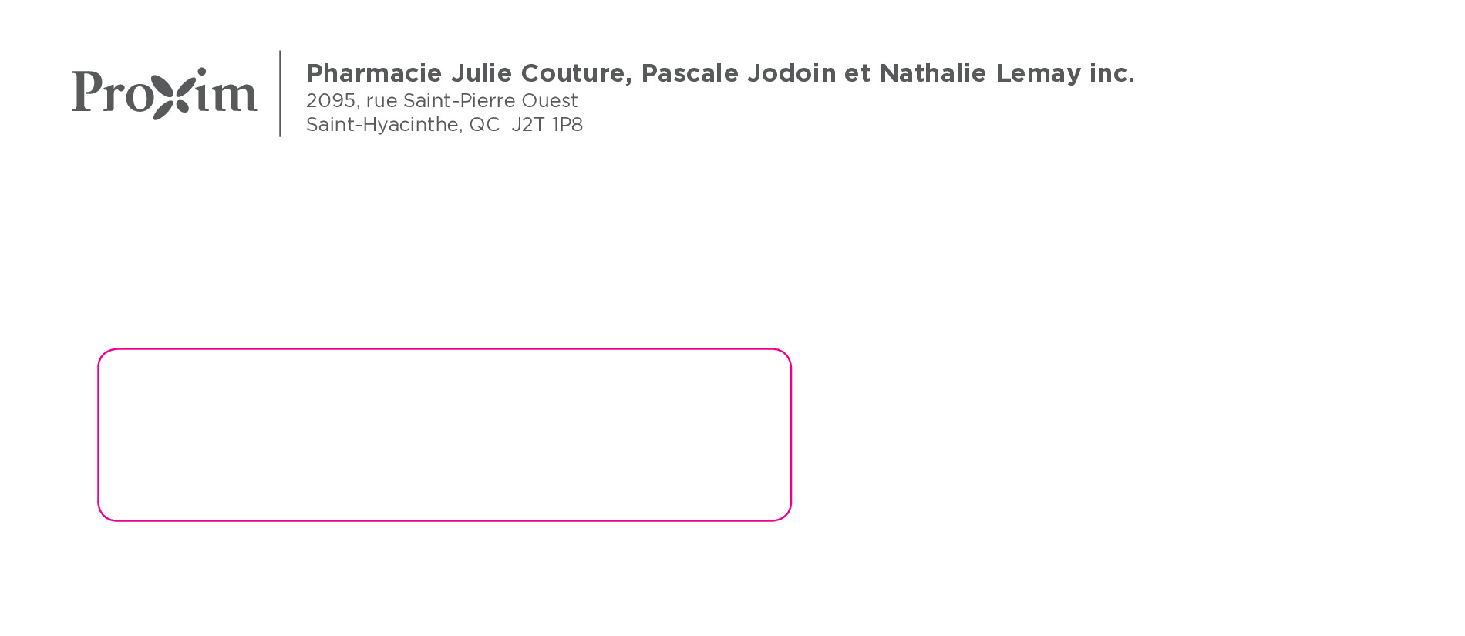Screen dimensions: 1465x636
Task: Click the province abbreviation QC
Action: (484, 125)
